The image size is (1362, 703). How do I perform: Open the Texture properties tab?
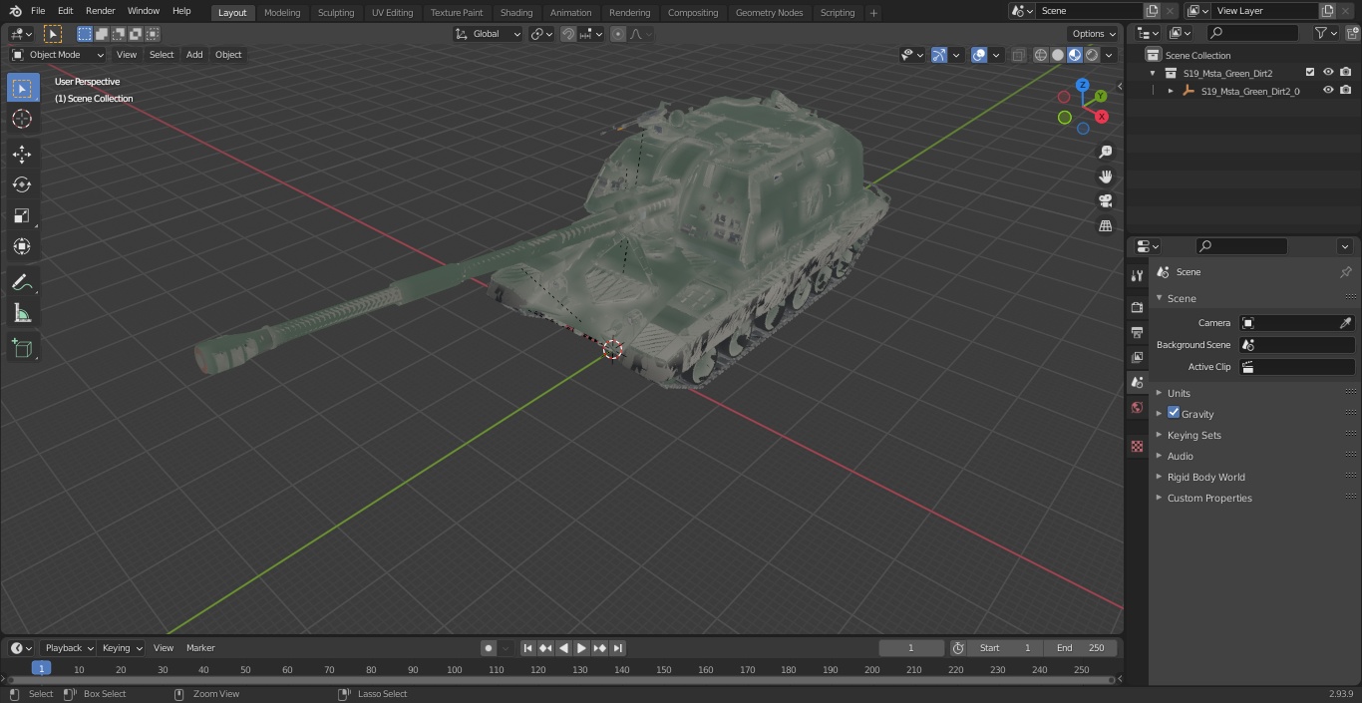coord(1137,446)
